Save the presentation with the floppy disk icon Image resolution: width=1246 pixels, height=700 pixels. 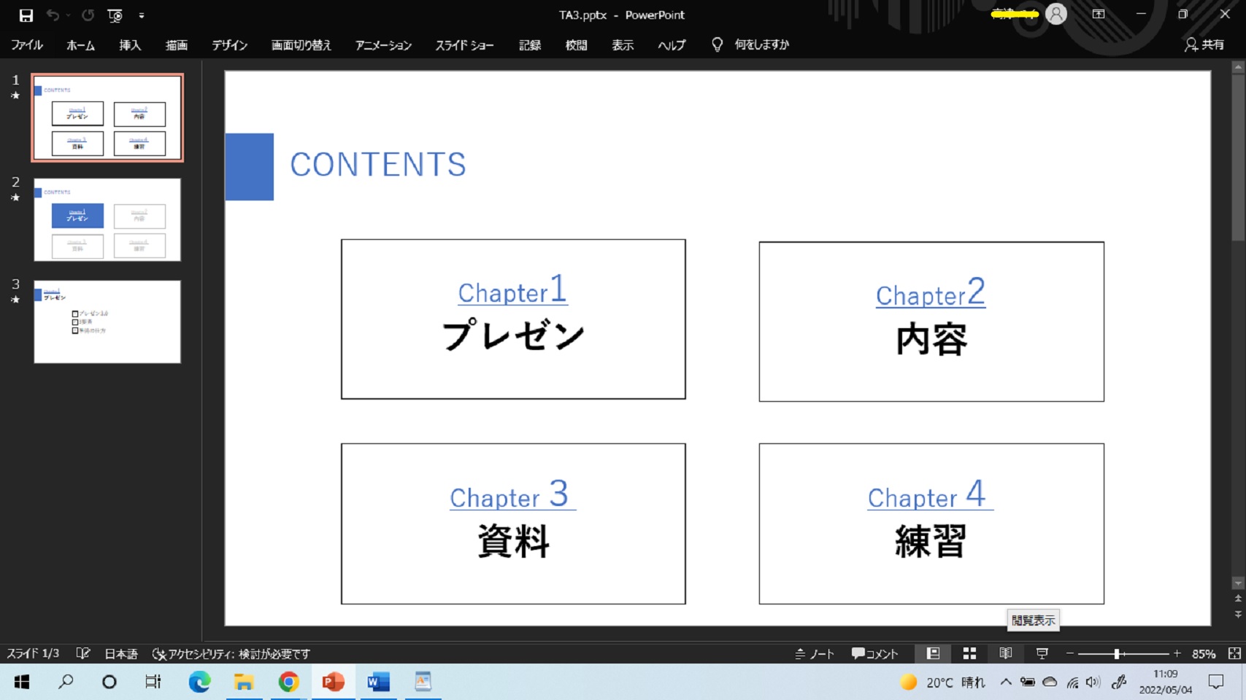click(26, 15)
